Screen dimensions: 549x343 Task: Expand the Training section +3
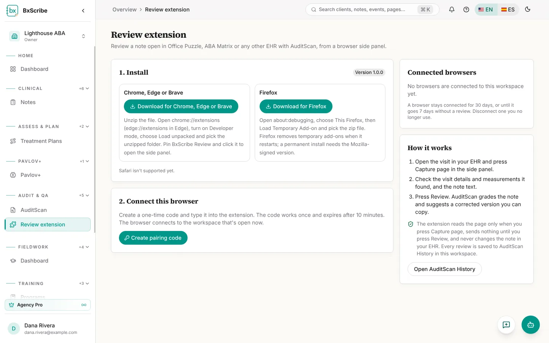click(84, 284)
